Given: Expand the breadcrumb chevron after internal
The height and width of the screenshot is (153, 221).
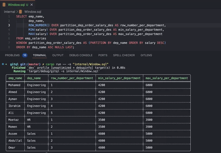Looking at the screenshot, I should [x=17, y=12].
